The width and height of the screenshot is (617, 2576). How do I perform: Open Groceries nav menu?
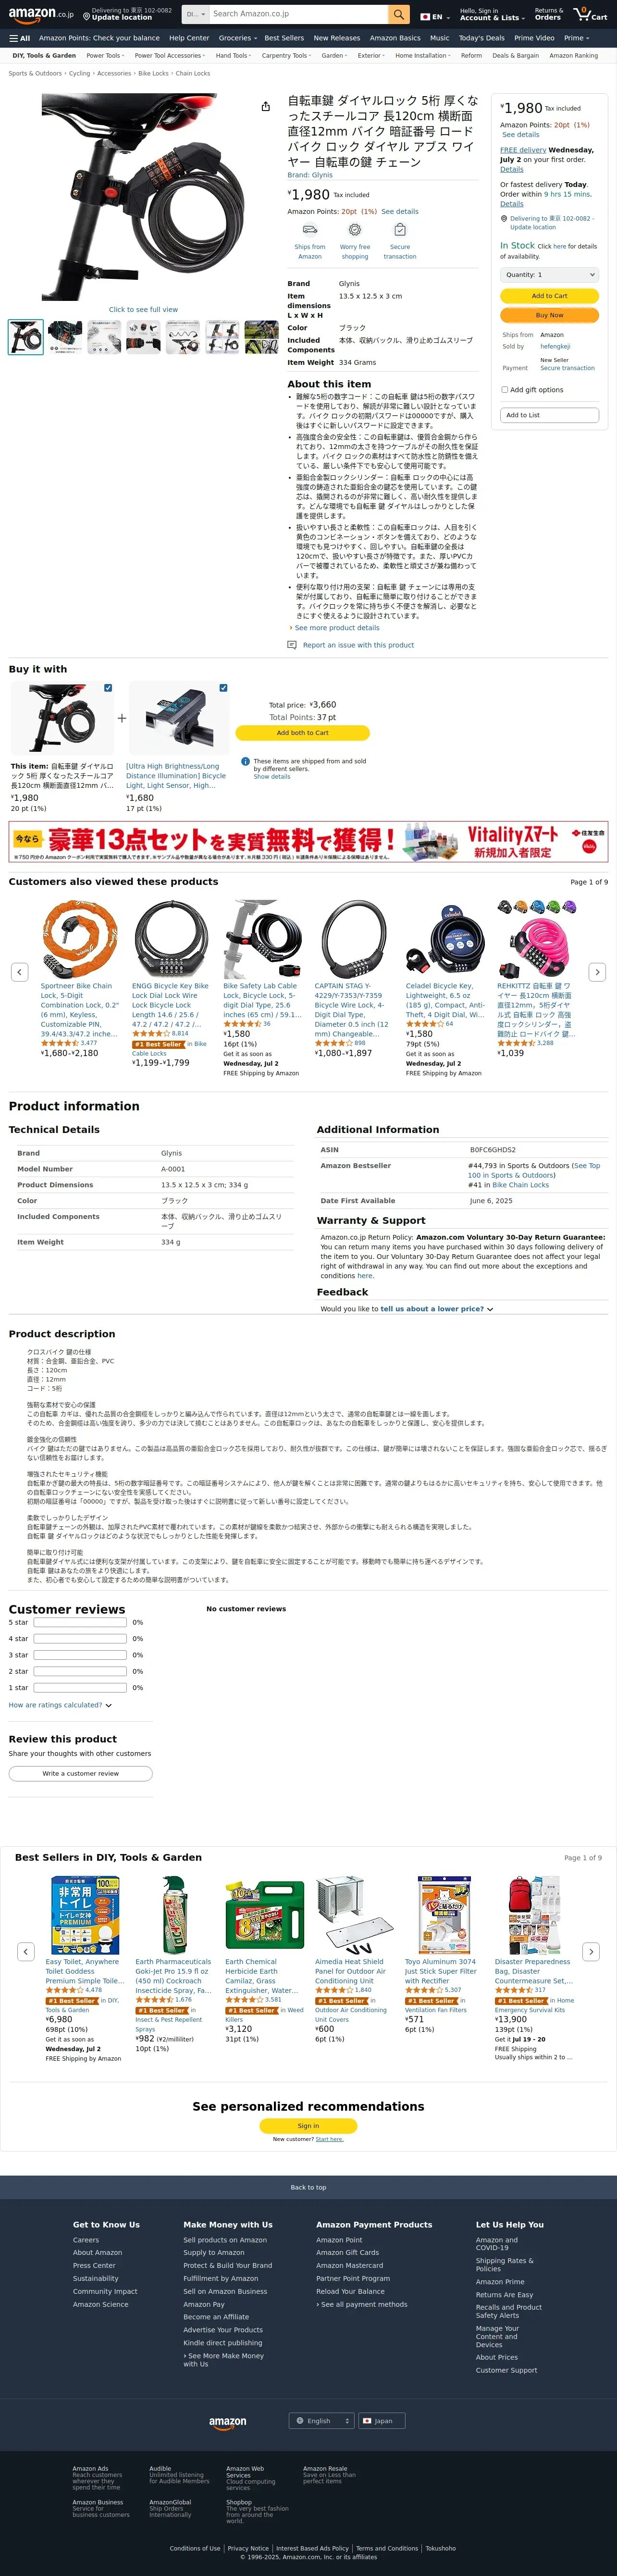[x=237, y=38]
